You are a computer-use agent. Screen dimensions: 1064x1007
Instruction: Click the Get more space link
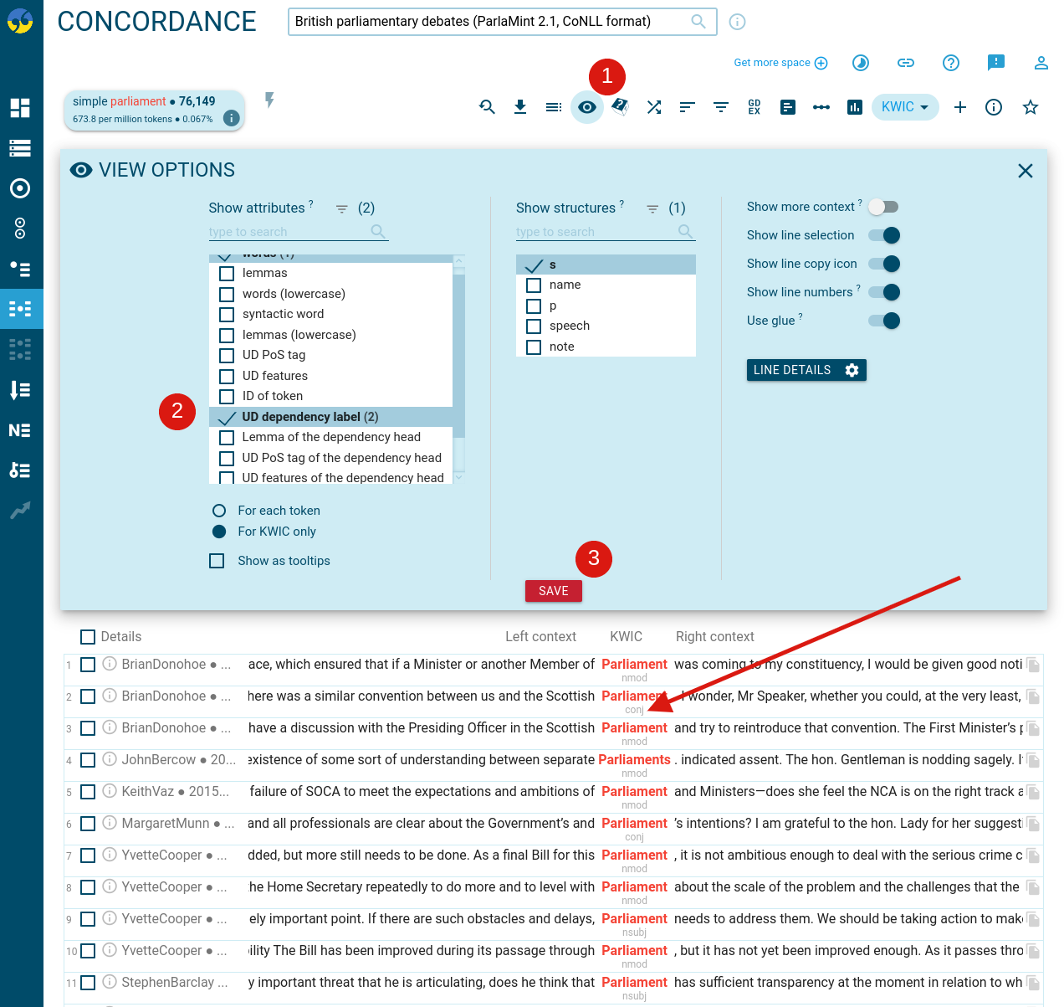(x=780, y=63)
